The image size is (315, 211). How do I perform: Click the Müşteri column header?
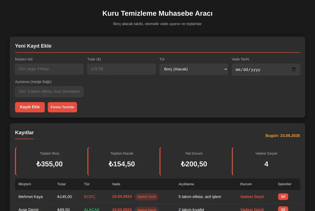pyautogui.click(x=25, y=184)
